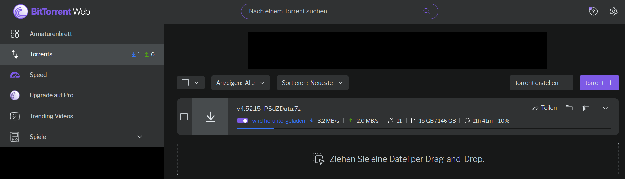Screen dimensions: 625x179
Task: Click the purple 'torrent +' button
Action: [x=599, y=83]
